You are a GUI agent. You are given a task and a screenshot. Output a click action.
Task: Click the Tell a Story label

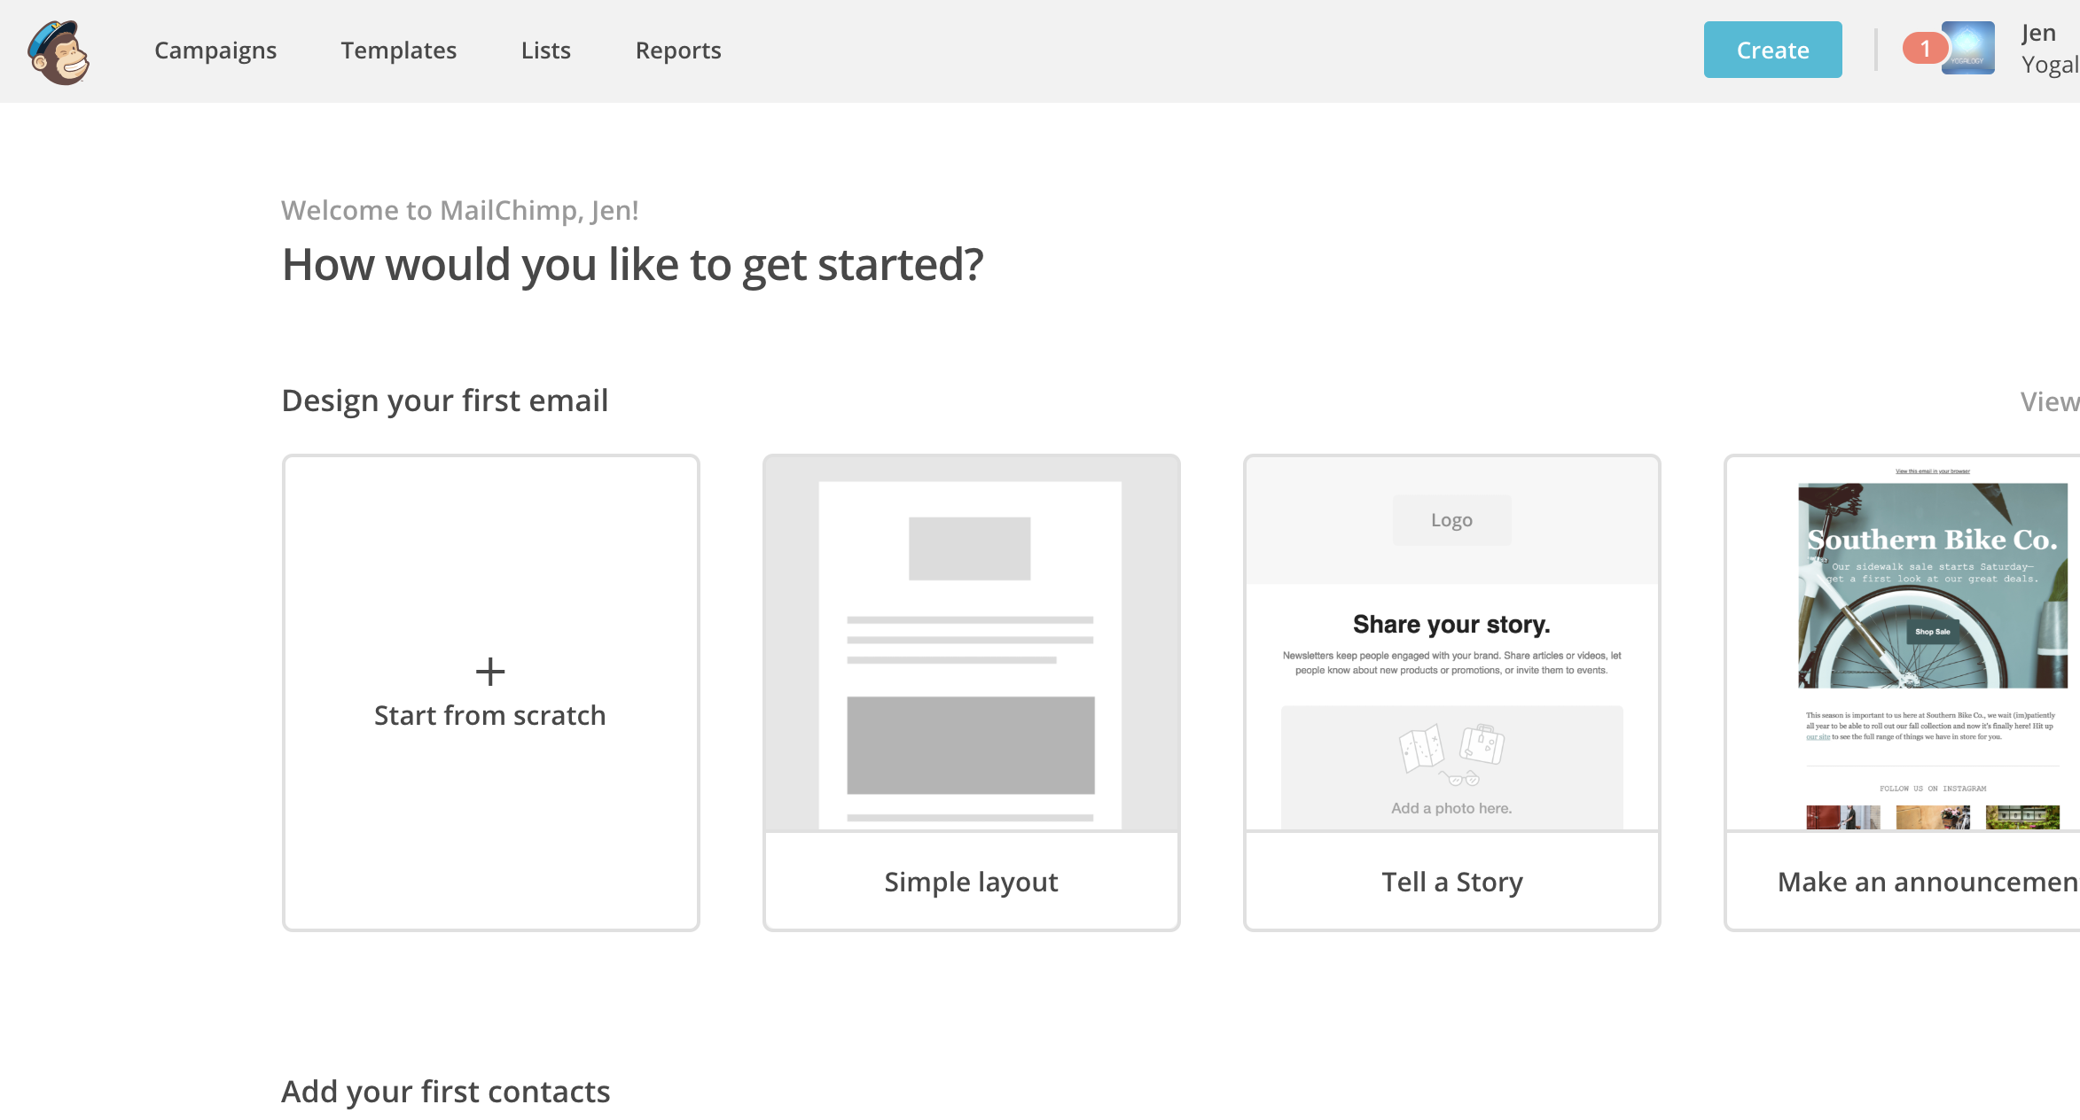coord(1452,882)
